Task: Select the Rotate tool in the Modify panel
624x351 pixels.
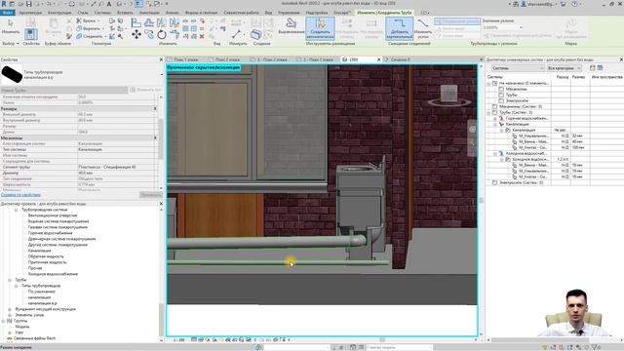Action: 162,35
